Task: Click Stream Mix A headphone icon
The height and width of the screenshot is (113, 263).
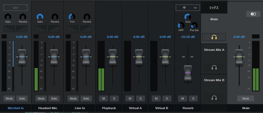Action: click(x=214, y=67)
